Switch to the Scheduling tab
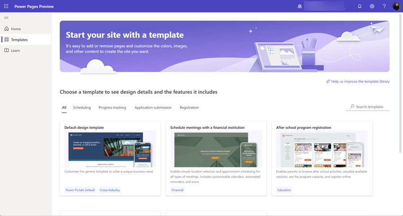This screenshot has width=403, height=216. pyautogui.click(x=82, y=107)
